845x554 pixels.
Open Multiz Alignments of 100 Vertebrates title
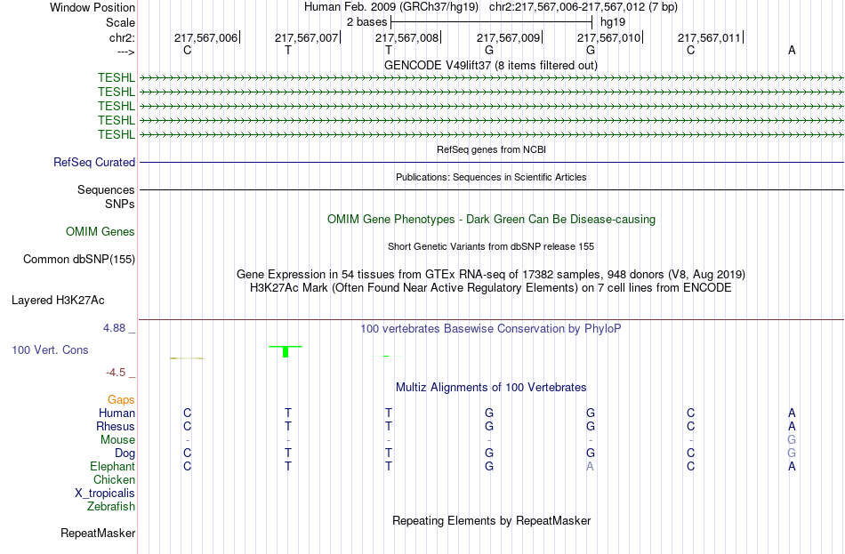tap(491, 388)
